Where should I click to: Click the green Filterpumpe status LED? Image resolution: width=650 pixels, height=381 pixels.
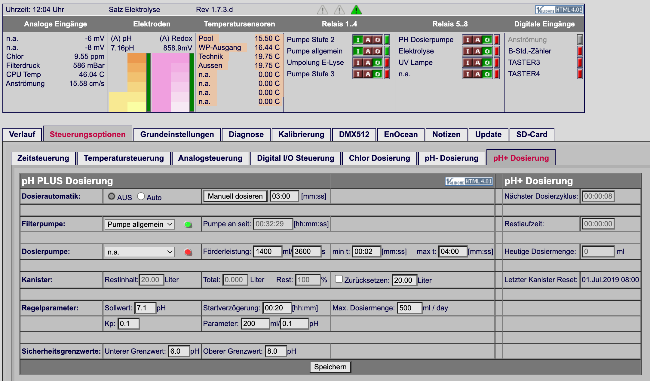pyautogui.click(x=188, y=224)
